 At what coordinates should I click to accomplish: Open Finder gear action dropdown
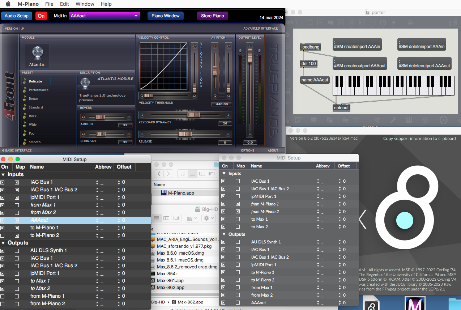coord(208,218)
